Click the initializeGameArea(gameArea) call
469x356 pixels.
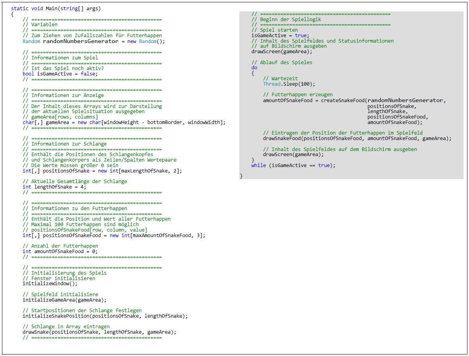(64, 300)
